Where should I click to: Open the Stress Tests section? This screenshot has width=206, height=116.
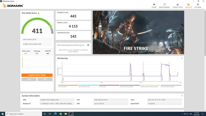(177, 5)
